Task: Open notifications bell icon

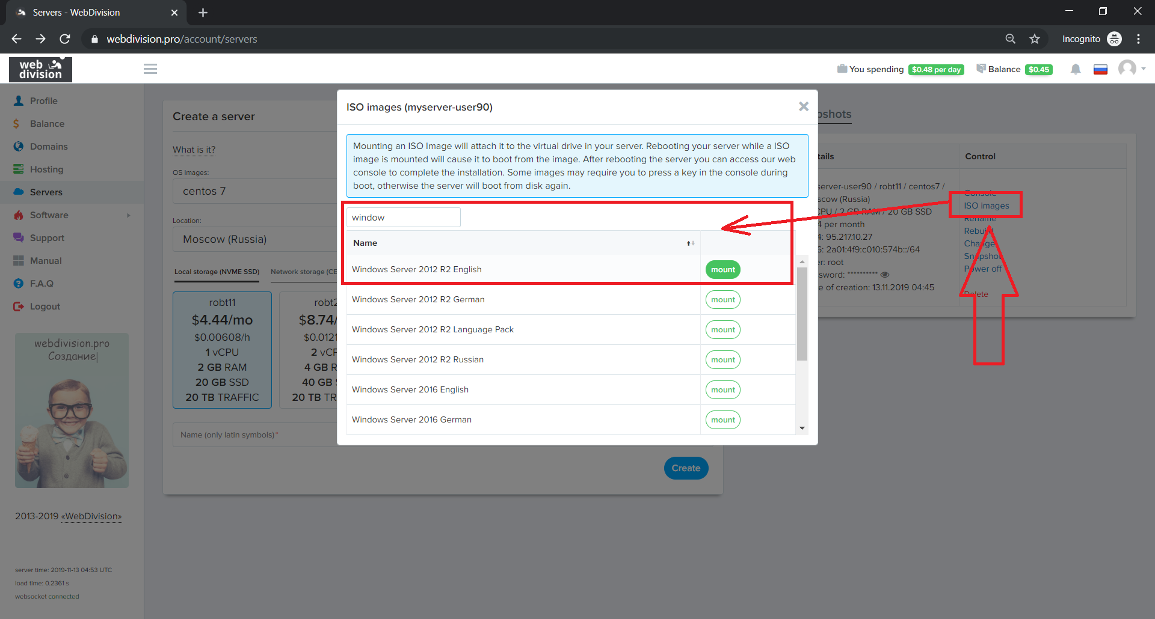Action: [1076, 69]
